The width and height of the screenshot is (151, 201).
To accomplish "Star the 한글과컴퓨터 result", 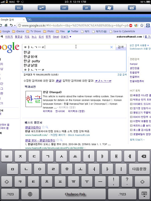I will pos(43,127).
